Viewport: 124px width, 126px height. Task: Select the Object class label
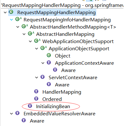[62, 56]
